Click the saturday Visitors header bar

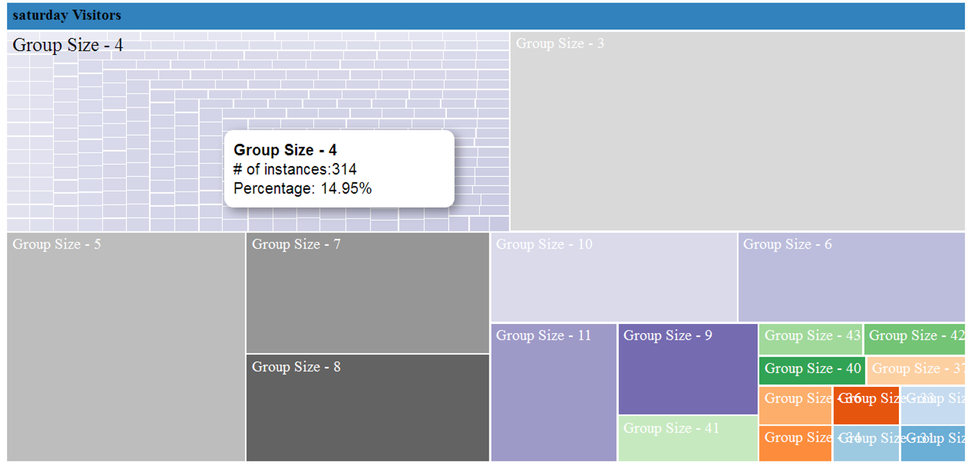click(x=485, y=16)
